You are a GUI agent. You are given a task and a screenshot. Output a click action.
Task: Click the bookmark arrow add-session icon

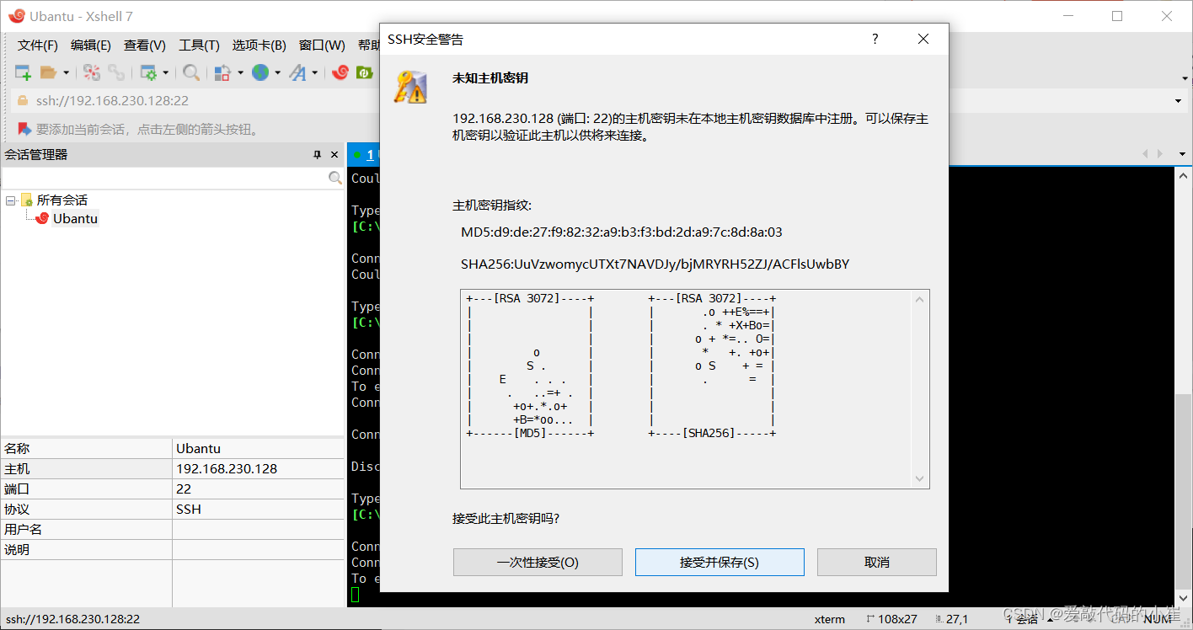[x=24, y=129]
